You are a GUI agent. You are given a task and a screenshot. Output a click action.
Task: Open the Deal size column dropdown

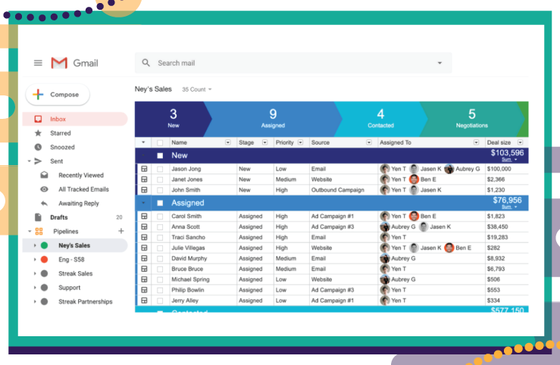pyautogui.click(x=521, y=142)
